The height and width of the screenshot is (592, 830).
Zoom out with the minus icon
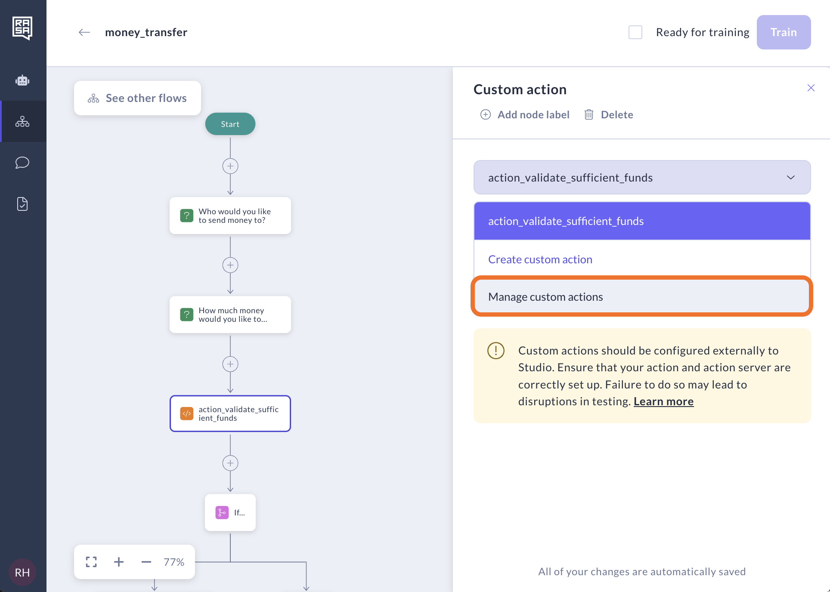click(146, 562)
